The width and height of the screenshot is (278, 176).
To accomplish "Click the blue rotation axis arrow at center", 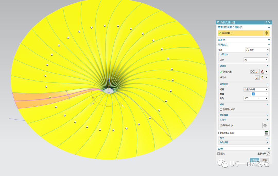I will 109,80.
